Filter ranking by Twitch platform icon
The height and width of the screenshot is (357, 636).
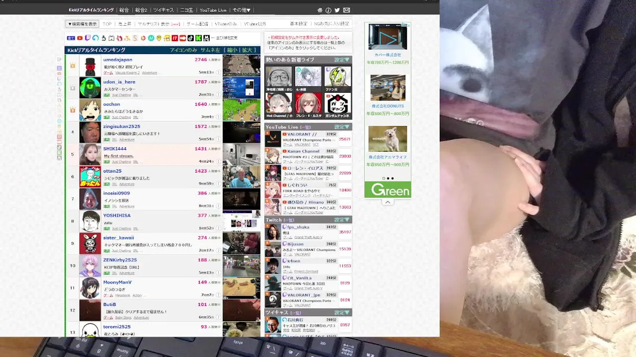(x=87, y=38)
